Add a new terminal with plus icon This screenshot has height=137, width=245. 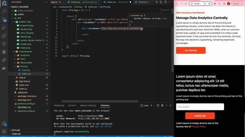point(151,105)
